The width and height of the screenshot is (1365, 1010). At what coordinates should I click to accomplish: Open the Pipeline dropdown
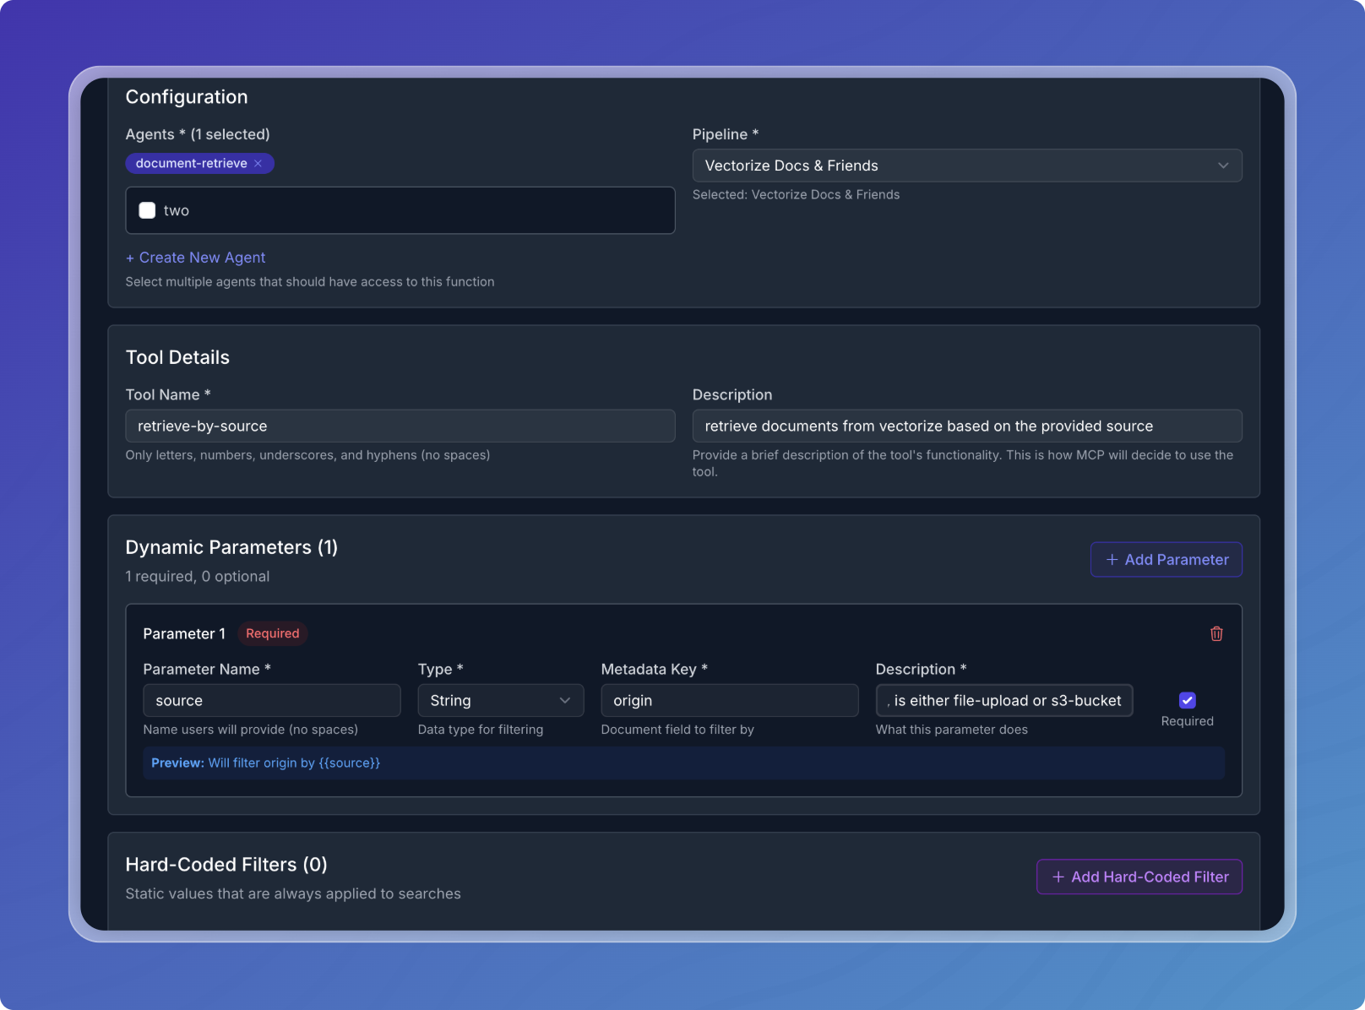point(967,166)
